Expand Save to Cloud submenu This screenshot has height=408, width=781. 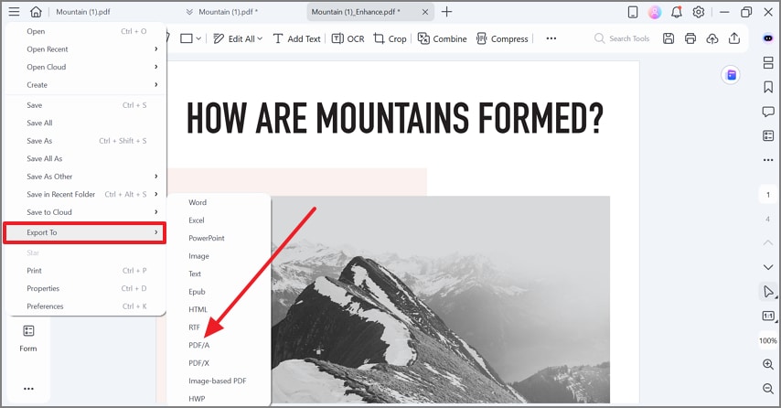(x=86, y=212)
